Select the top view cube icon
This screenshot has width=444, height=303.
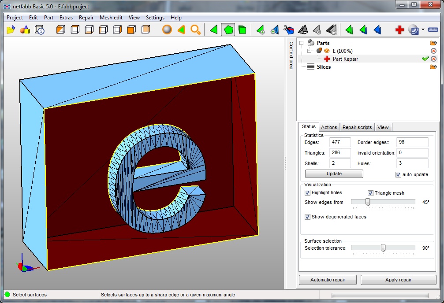75,30
